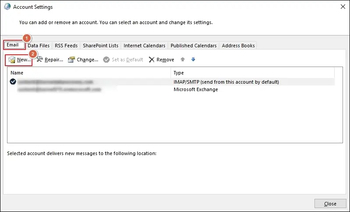Click the New account envelope icon
Image resolution: width=350 pixels, height=212 pixels.
click(x=11, y=60)
